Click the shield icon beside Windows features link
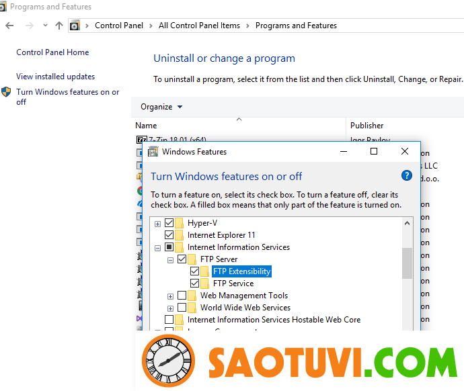Image resolution: width=464 pixels, height=391 pixels. (6, 92)
